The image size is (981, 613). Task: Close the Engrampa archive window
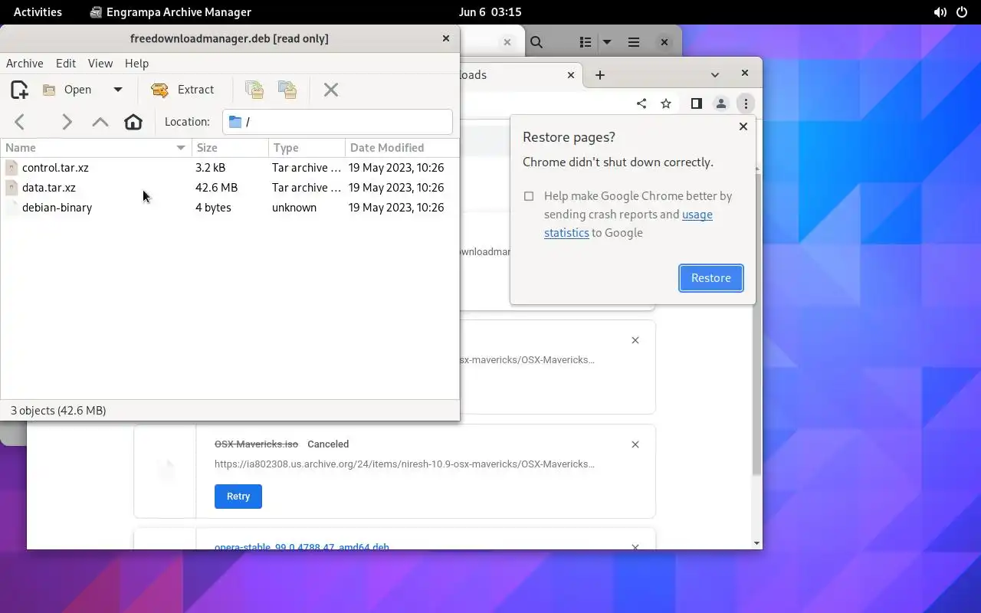446,38
